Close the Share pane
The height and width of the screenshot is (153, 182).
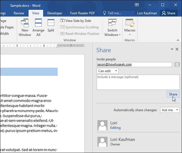177,49
